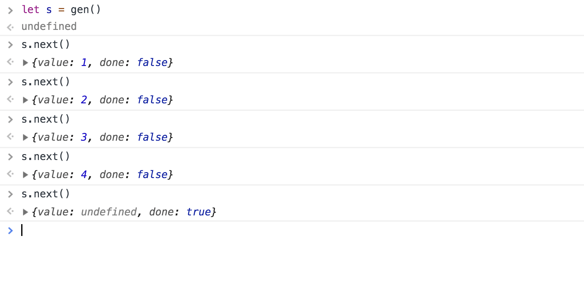Viewport: 584px width, 292px height.
Task: Click the 'true' value in last result
Action: point(199,212)
